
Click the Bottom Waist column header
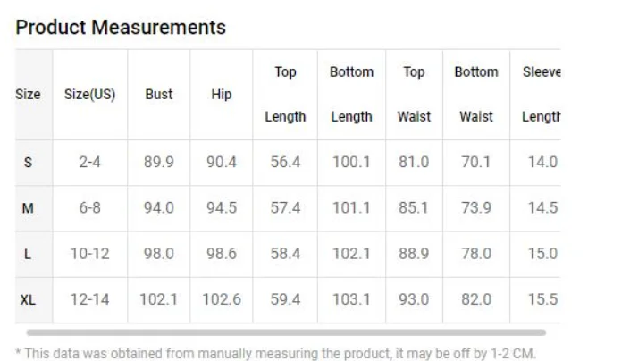476,95
